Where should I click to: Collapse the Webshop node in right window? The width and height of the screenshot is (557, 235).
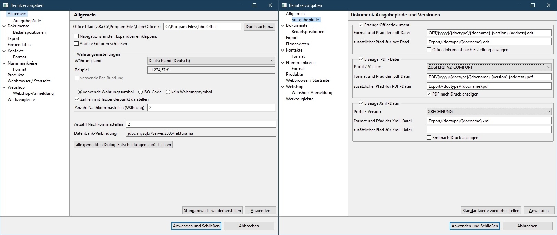(282, 87)
